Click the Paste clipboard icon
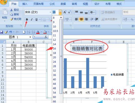Screen dimensions: 135x103 pos(5,12)
